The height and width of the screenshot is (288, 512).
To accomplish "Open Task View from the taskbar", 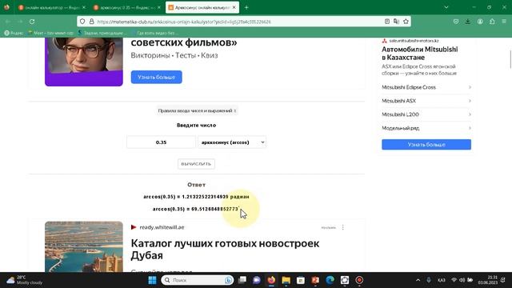I will click(x=242, y=280).
